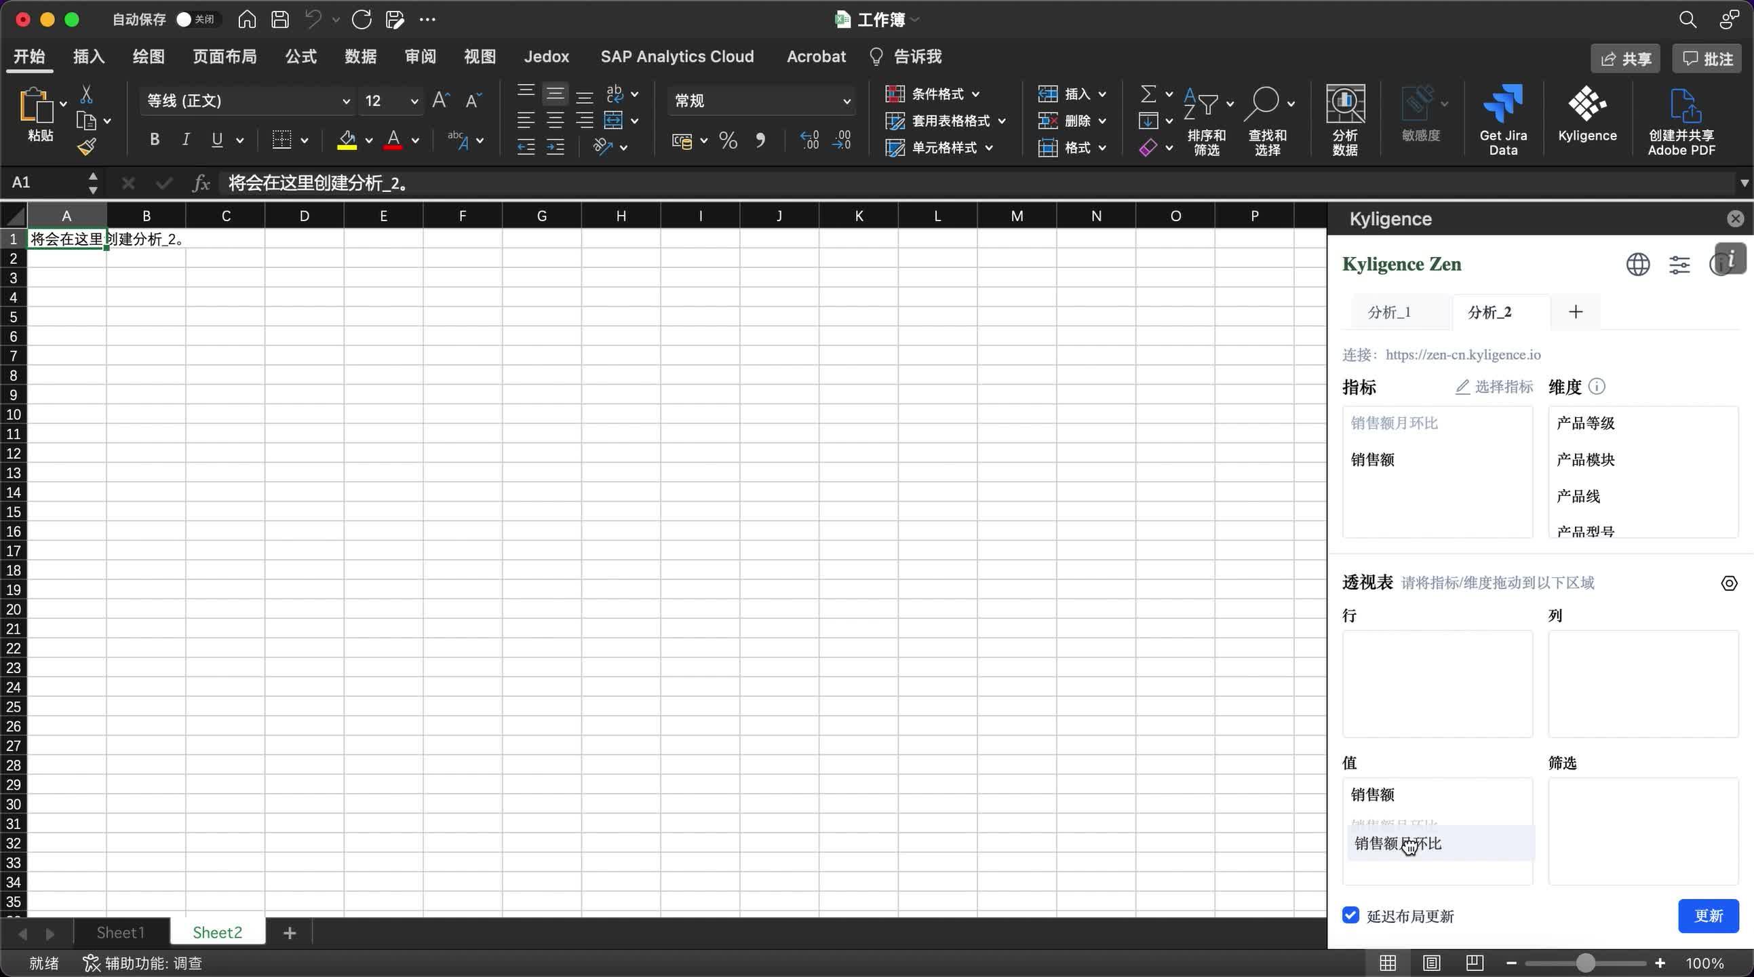This screenshot has width=1754, height=977.
Task: Click the Kyligence Zen language globe icon
Action: point(1637,265)
